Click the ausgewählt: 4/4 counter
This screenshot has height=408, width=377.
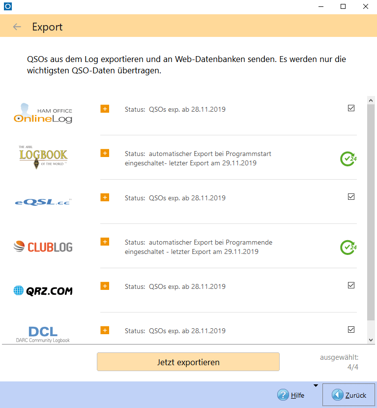(339, 362)
